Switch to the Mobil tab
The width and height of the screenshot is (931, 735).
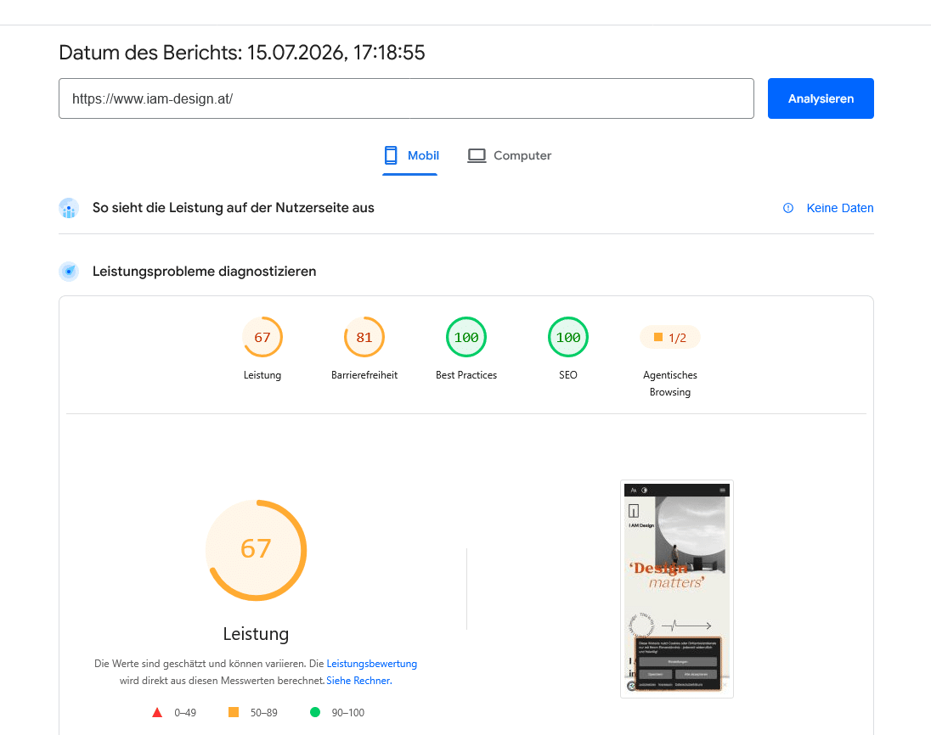(x=410, y=155)
